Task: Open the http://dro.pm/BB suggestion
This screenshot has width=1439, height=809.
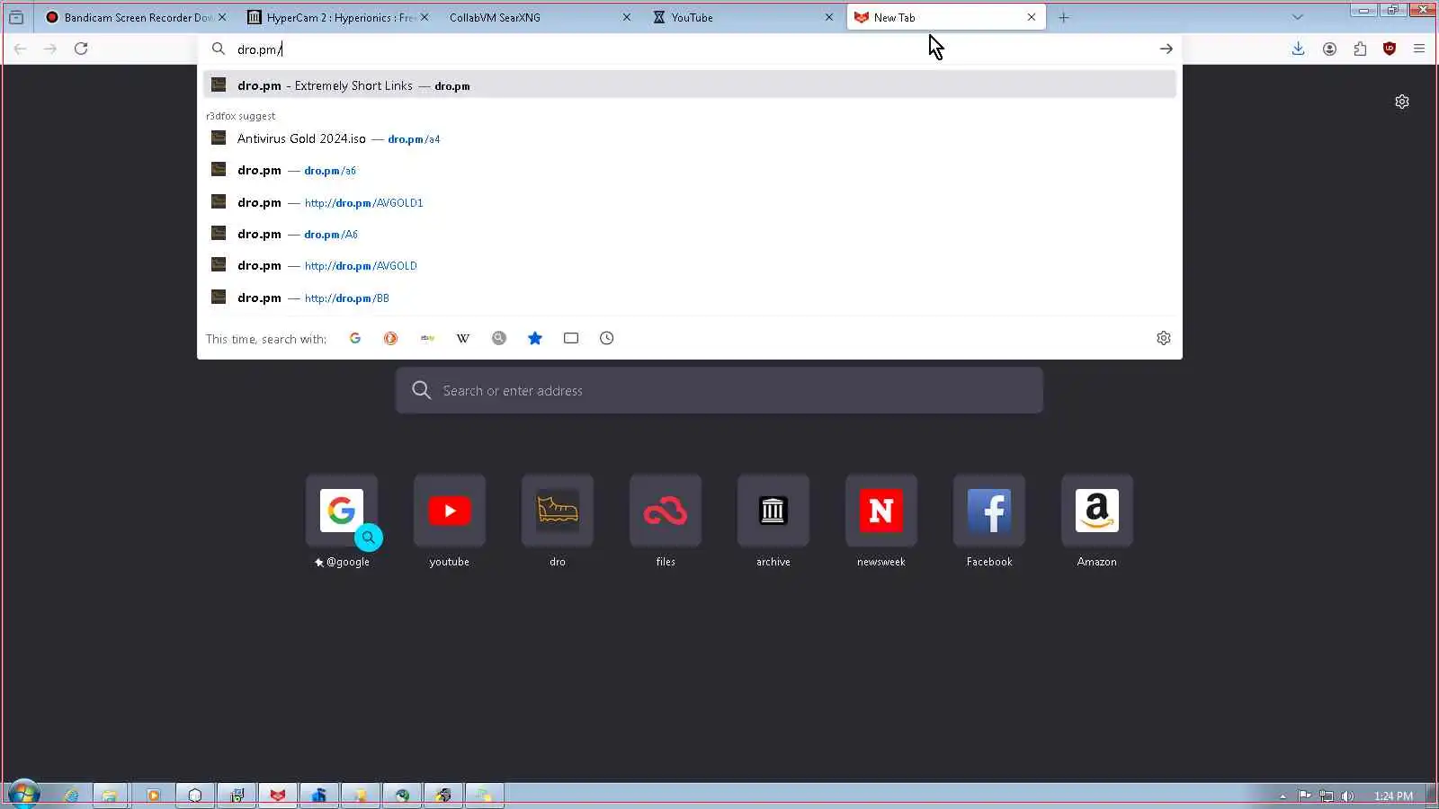Action: [690, 298]
